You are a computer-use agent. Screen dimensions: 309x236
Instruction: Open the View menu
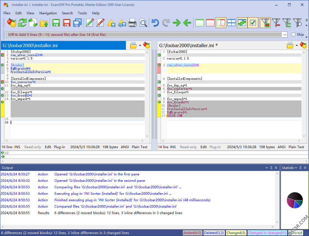30,13
